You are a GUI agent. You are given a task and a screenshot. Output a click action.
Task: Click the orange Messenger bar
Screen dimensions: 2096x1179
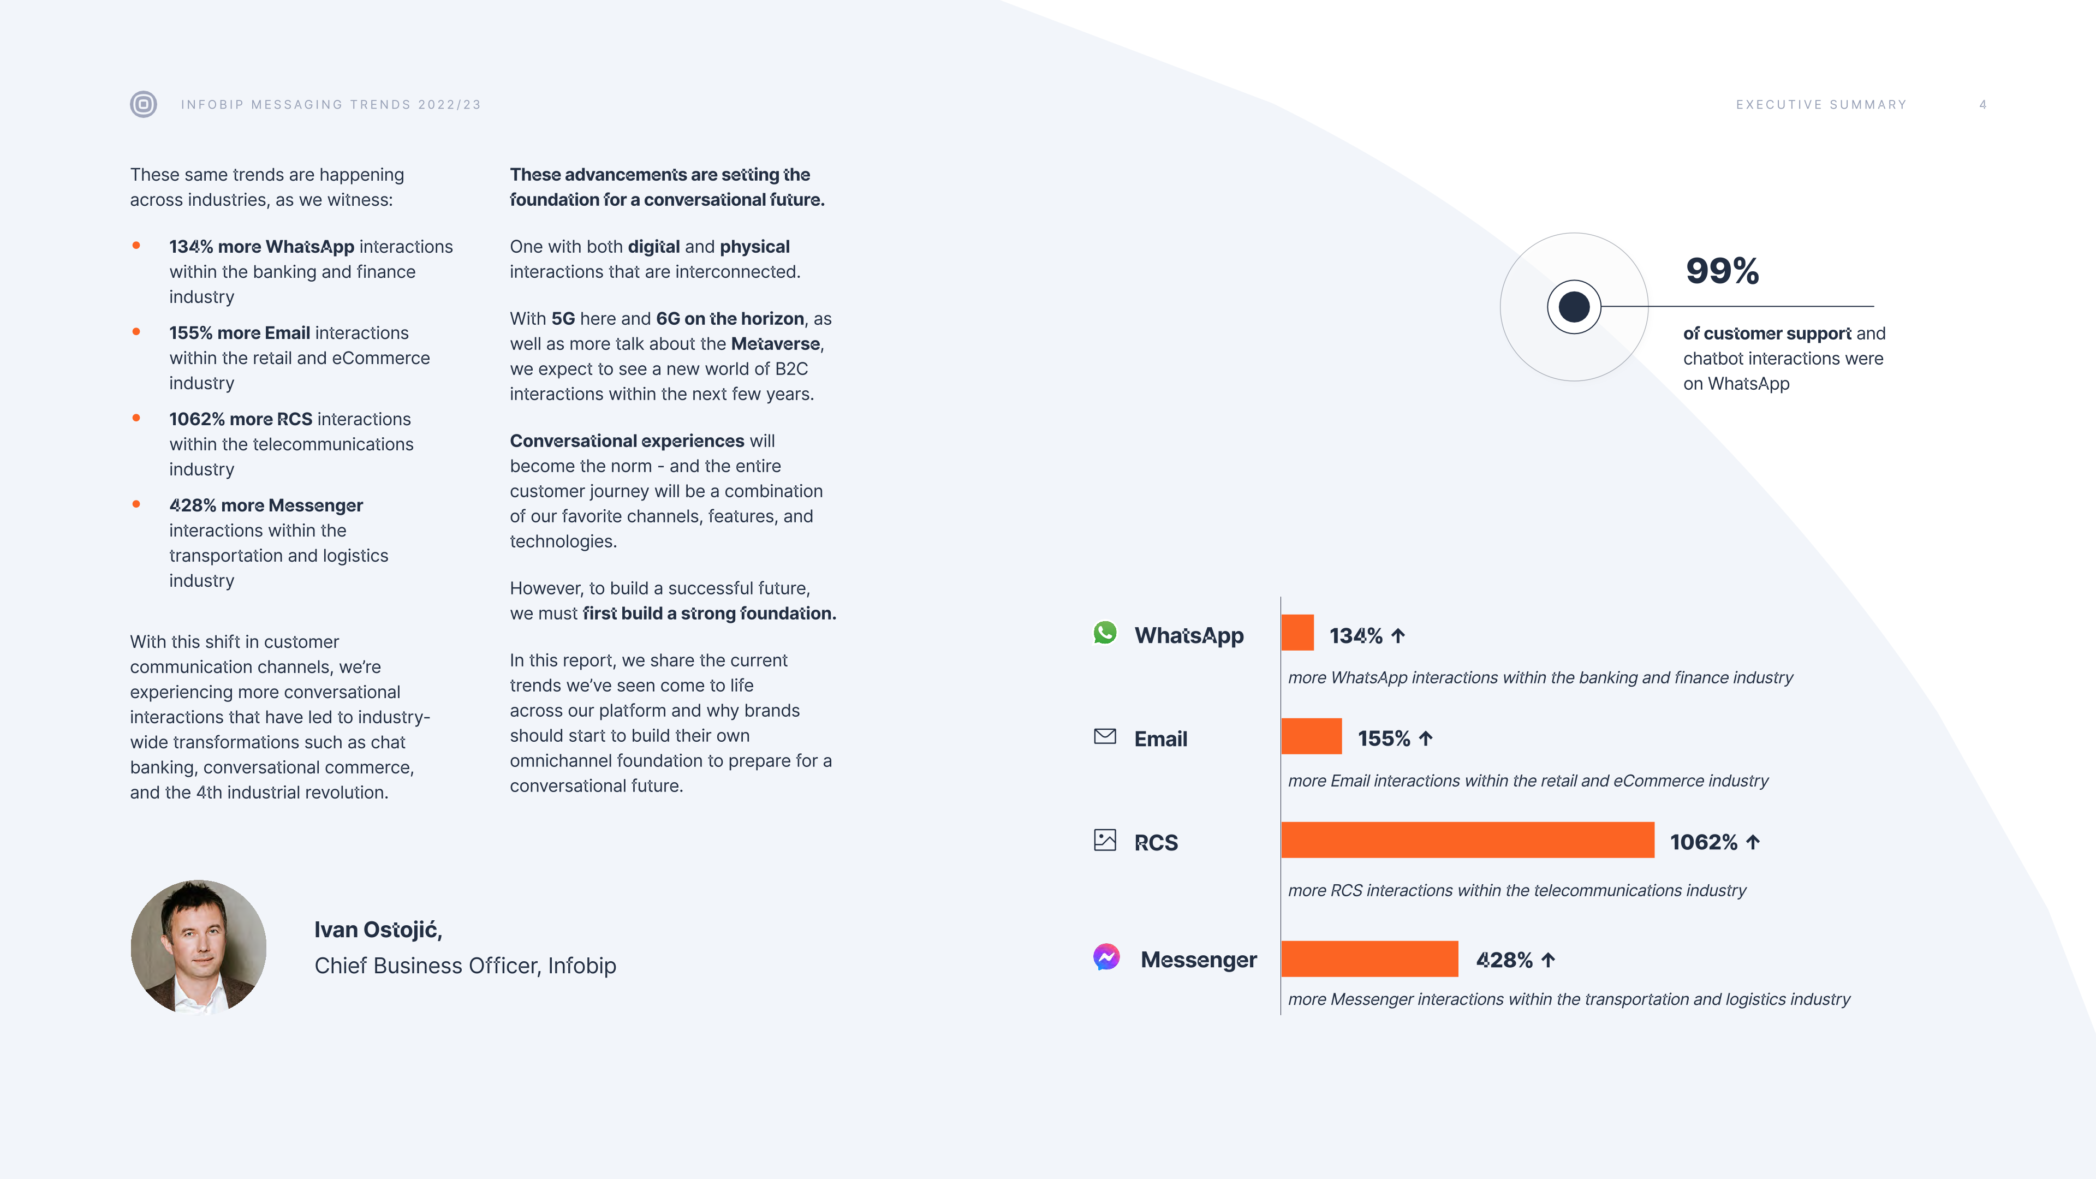pyautogui.click(x=1369, y=958)
